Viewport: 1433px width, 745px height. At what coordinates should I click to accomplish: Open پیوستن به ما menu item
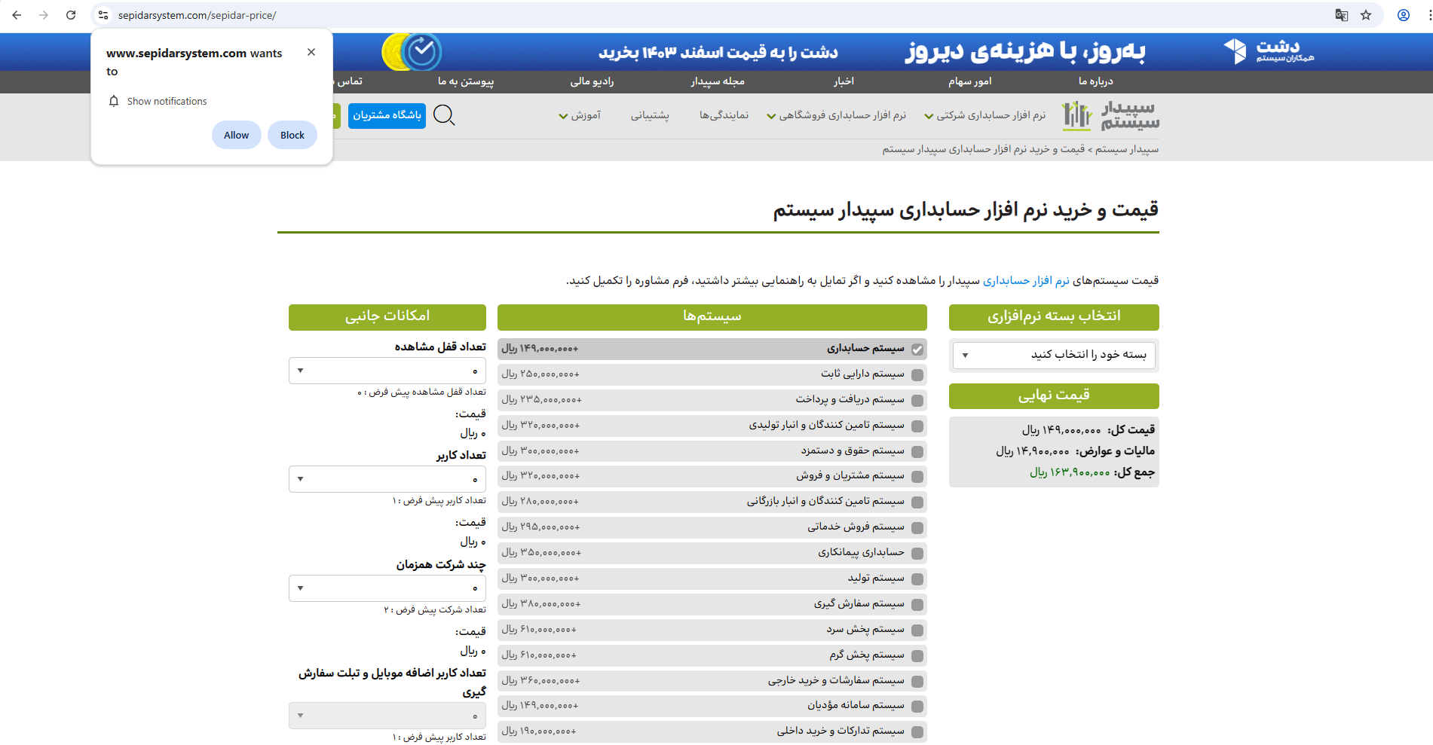pyautogui.click(x=466, y=81)
